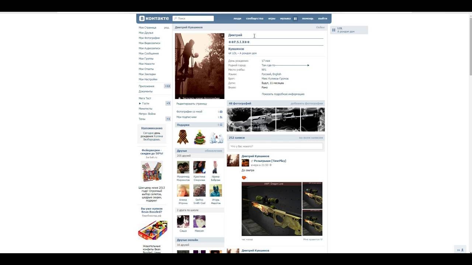472x265 pixels.
Task: Click the Гости +5 counter badge
Action: pyautogui.click(x=168, y=103)
